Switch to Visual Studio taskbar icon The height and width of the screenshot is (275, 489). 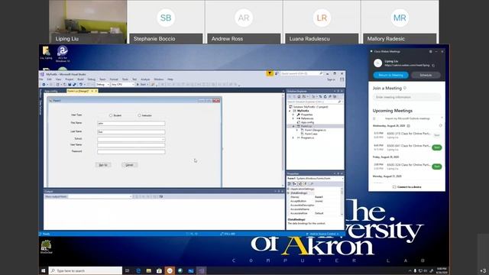201,270
